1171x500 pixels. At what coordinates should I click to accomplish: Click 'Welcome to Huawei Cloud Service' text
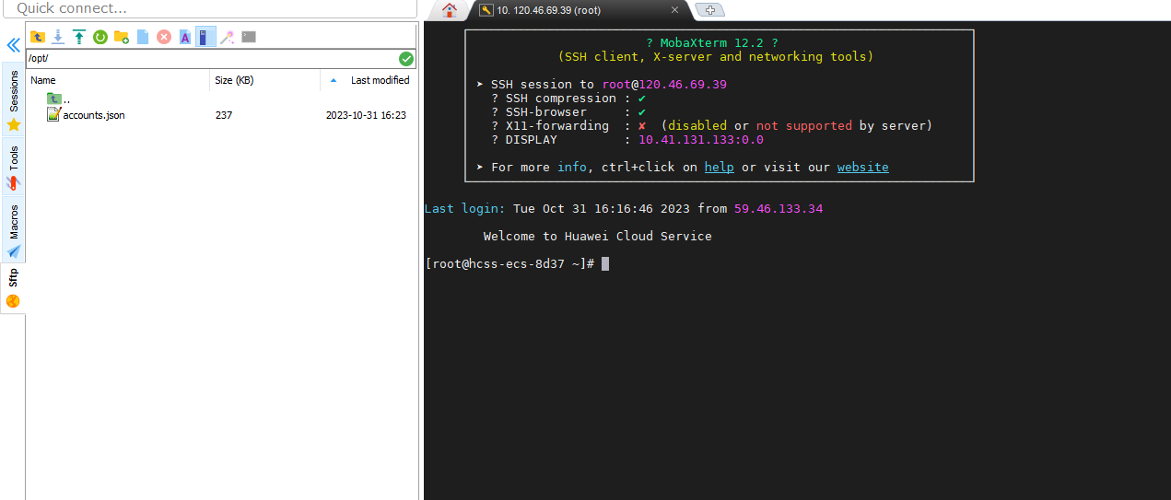[598, 237]
